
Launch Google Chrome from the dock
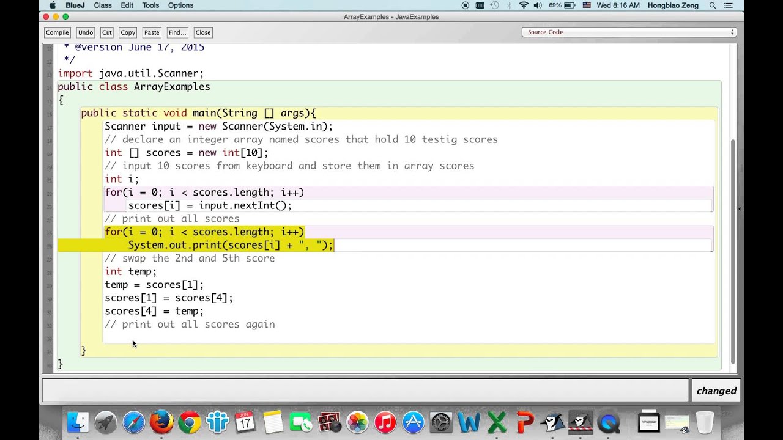[190, 422]
